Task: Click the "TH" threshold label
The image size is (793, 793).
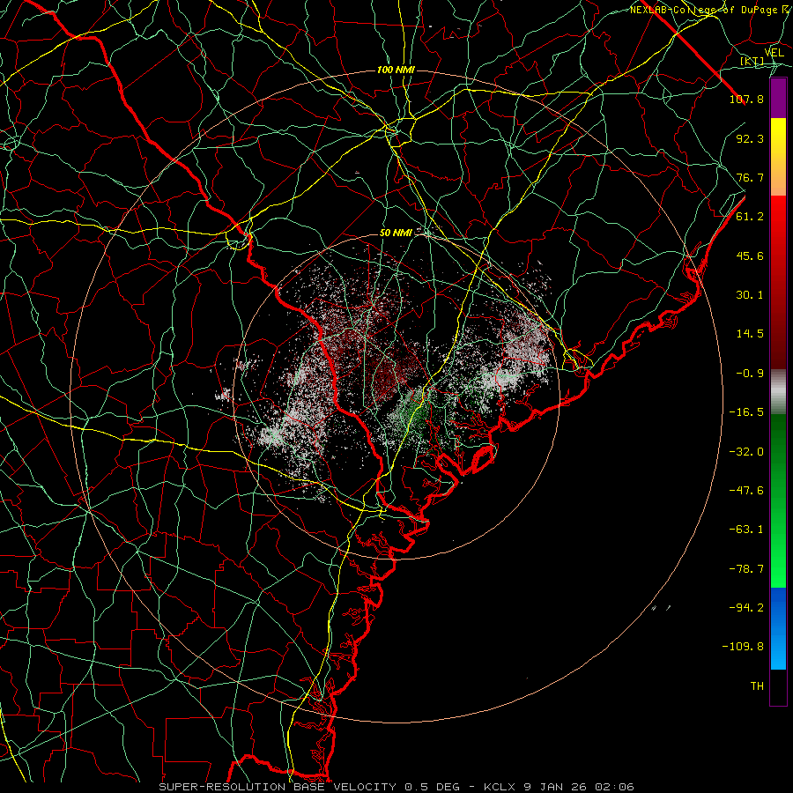Action: [x=757, y=686]
